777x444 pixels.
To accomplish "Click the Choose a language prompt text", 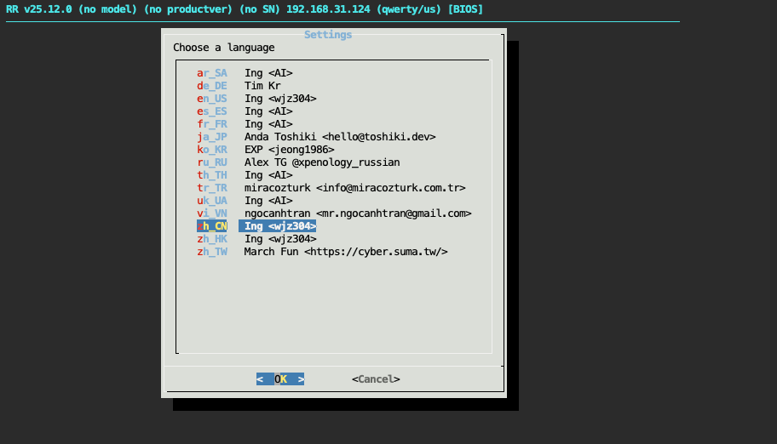I will pos(224,48).
